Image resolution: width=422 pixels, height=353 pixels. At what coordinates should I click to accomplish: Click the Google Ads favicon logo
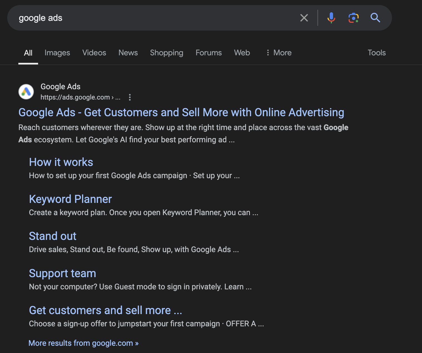[26, 92]
